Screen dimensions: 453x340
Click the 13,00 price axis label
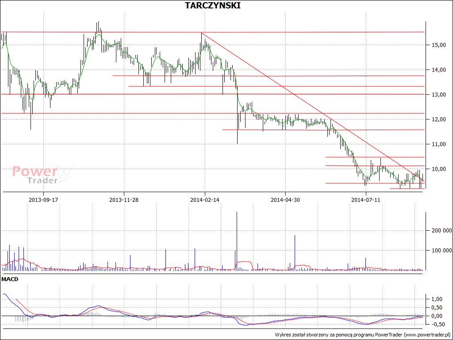point(438,95)
